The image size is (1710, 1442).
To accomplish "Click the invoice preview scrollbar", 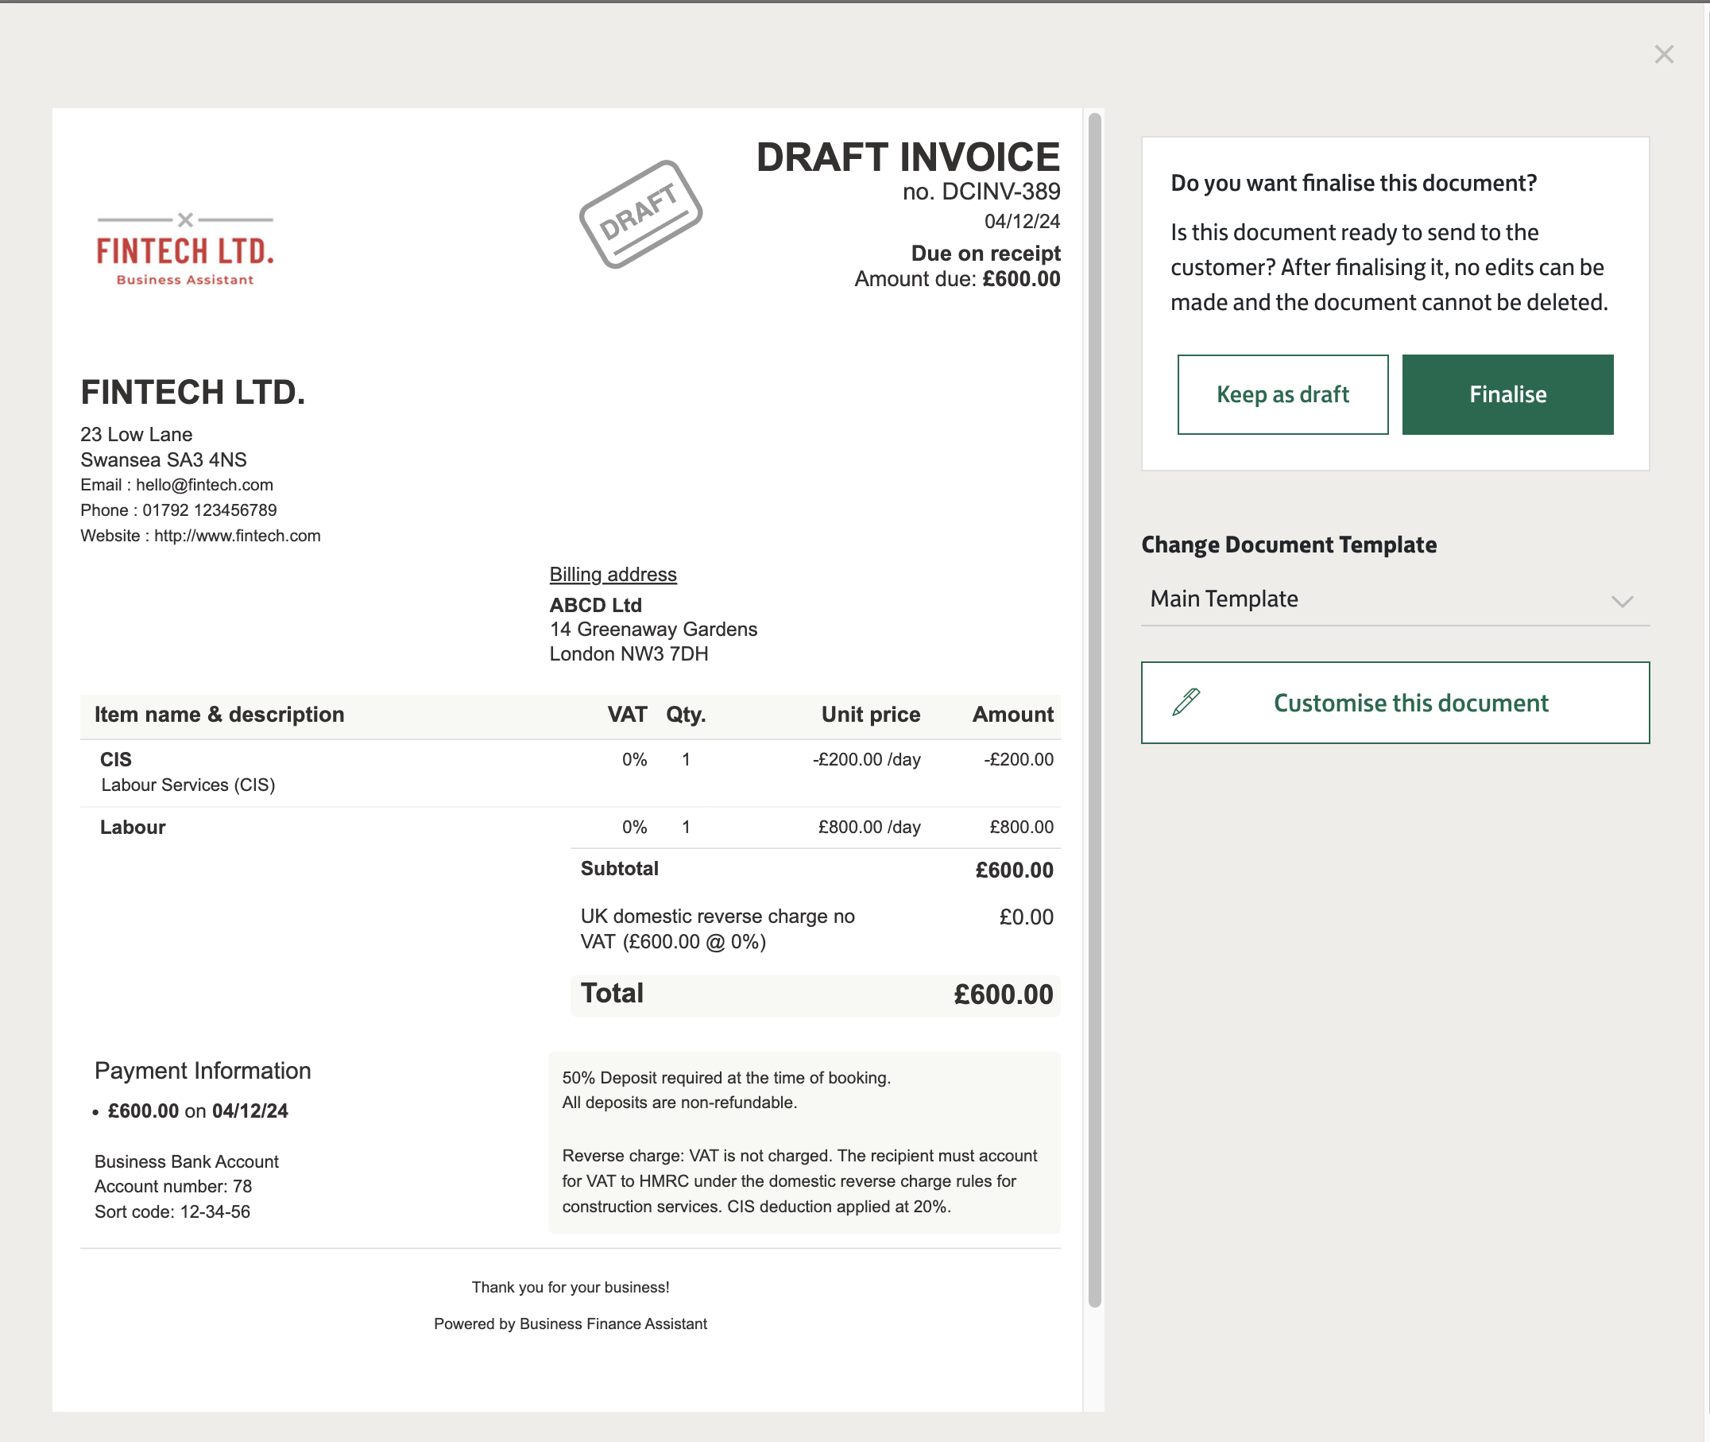I will point(1094,710).
